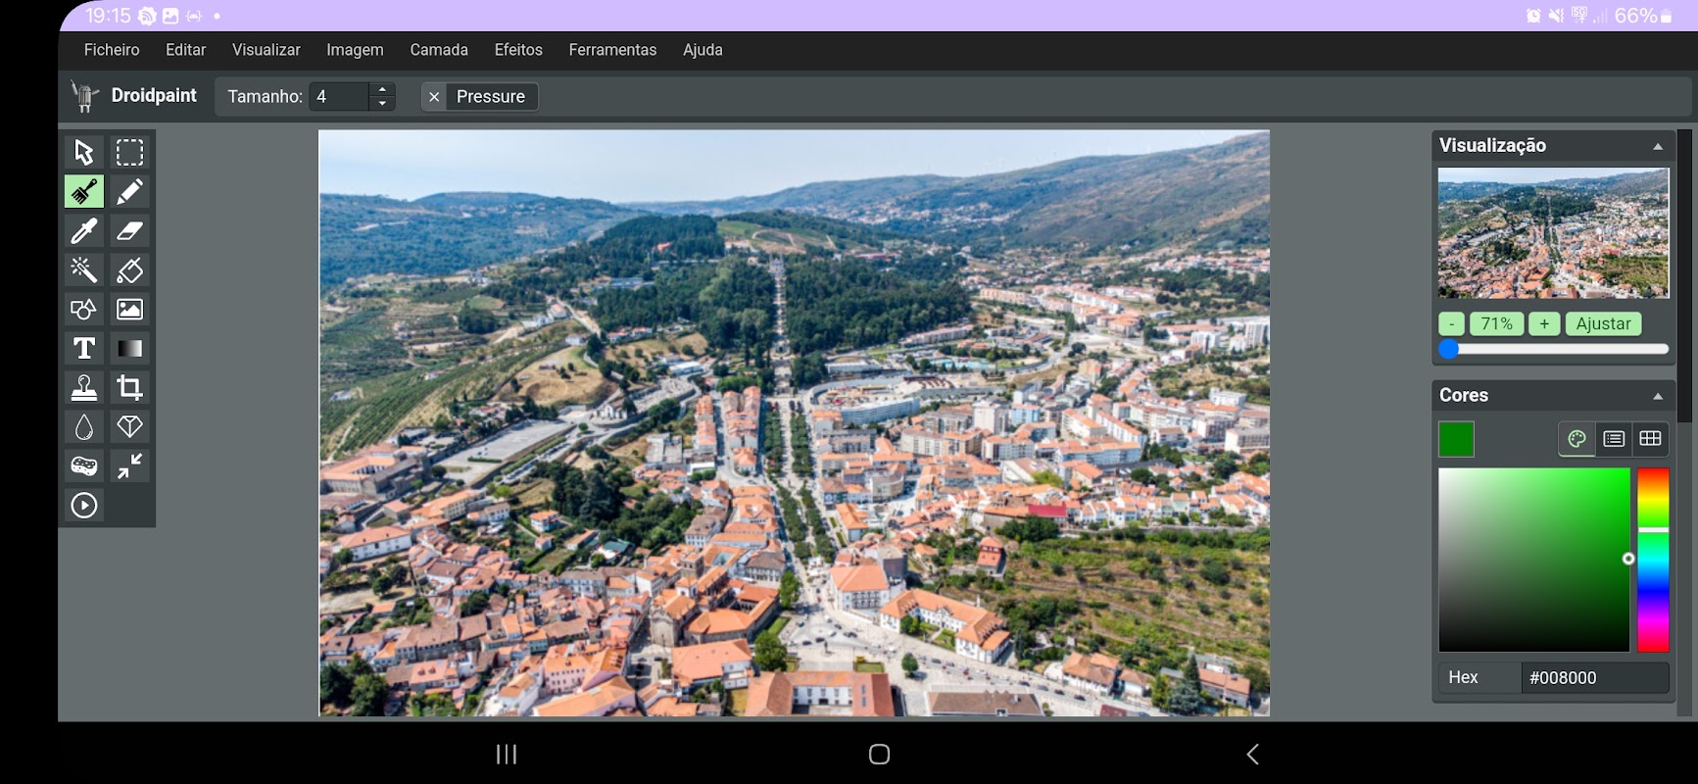This screenshot has height=784, width=1698.
Task: Tap the Android home button
Action: tap(880, 754)
